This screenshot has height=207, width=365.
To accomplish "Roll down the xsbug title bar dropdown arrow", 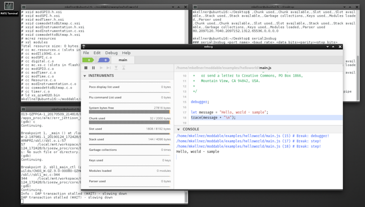I will tap(327, 46).
